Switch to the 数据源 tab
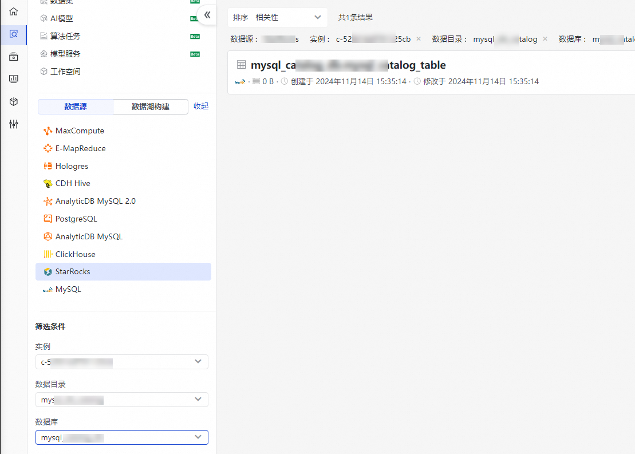Image resolution: width=635 pixels, height=454 pixels. tap(76, 106)
